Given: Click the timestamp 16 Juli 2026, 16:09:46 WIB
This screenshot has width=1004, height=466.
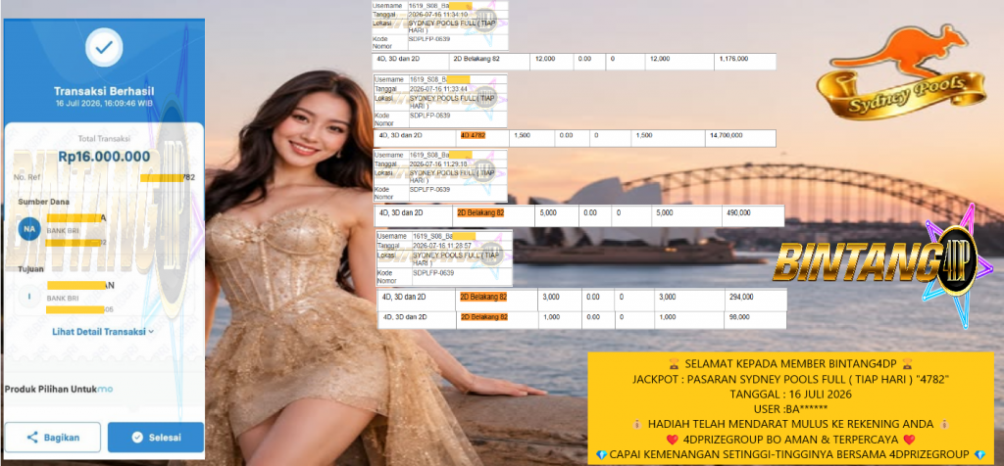Looking at the screenshot, I should [104, 103].
